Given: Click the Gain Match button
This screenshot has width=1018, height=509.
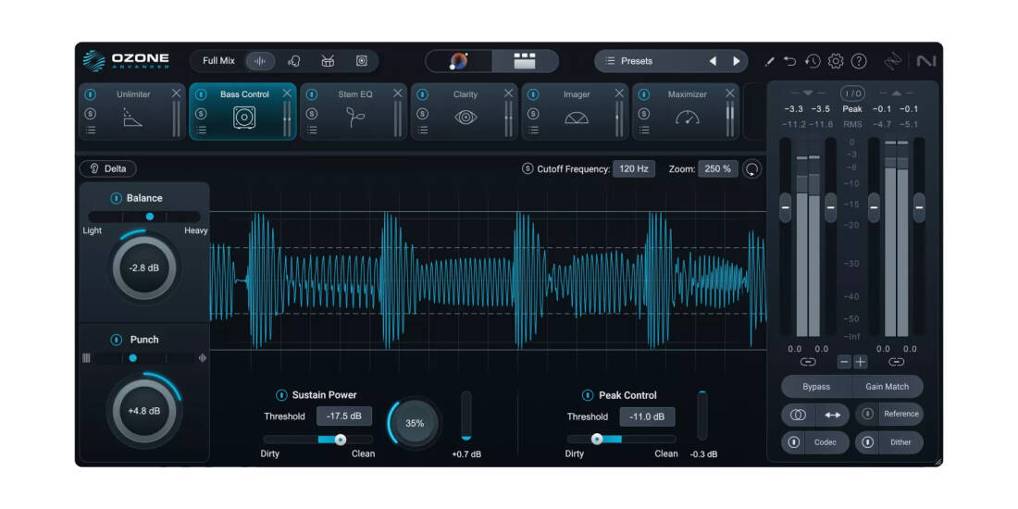Looking at the screenshot, I should [887, 386].
